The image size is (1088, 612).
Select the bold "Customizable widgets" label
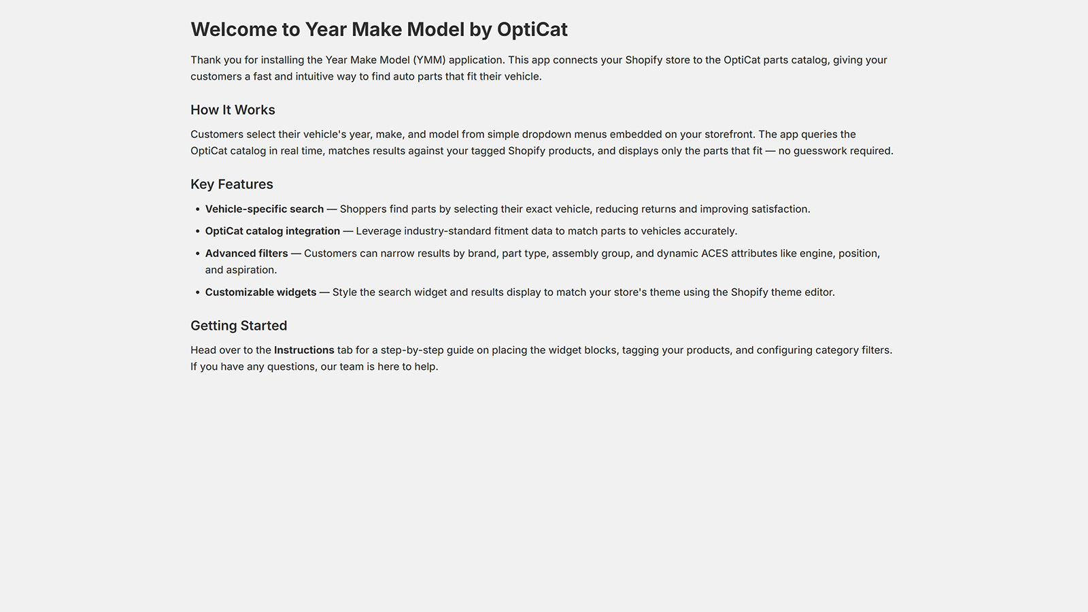point(261,292)
